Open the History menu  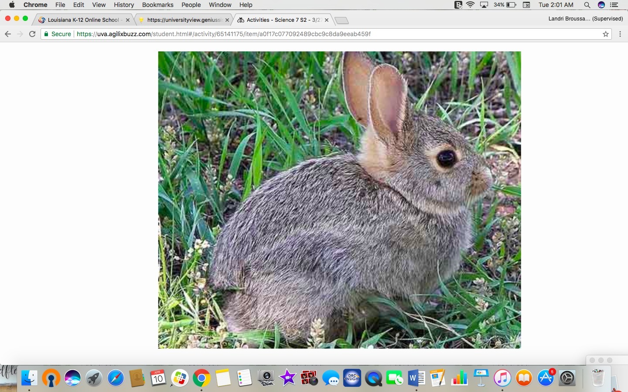[124, 5]
